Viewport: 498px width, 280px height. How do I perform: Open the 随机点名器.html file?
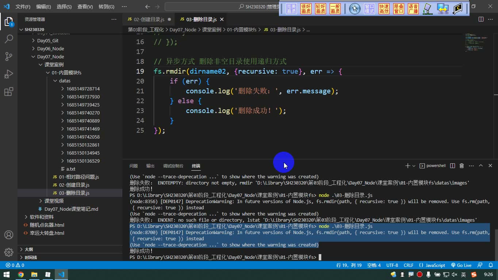tap(47, 225)
